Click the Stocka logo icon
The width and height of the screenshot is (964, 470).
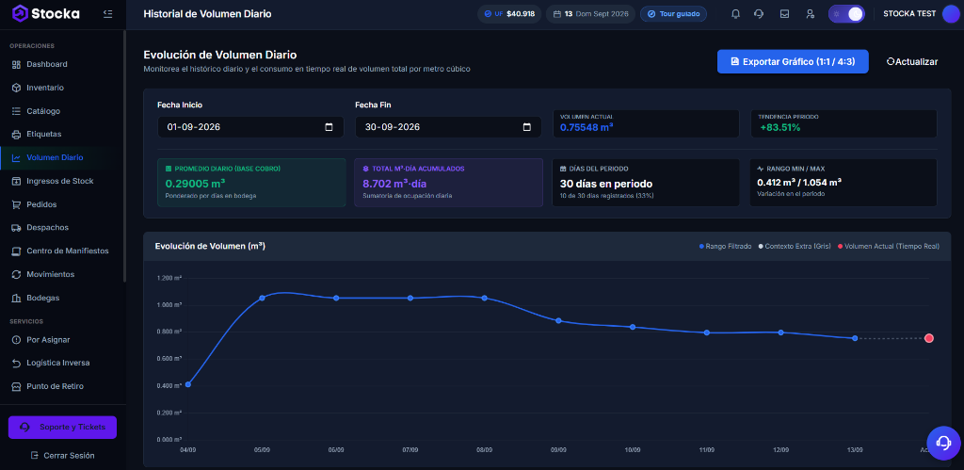21,13
